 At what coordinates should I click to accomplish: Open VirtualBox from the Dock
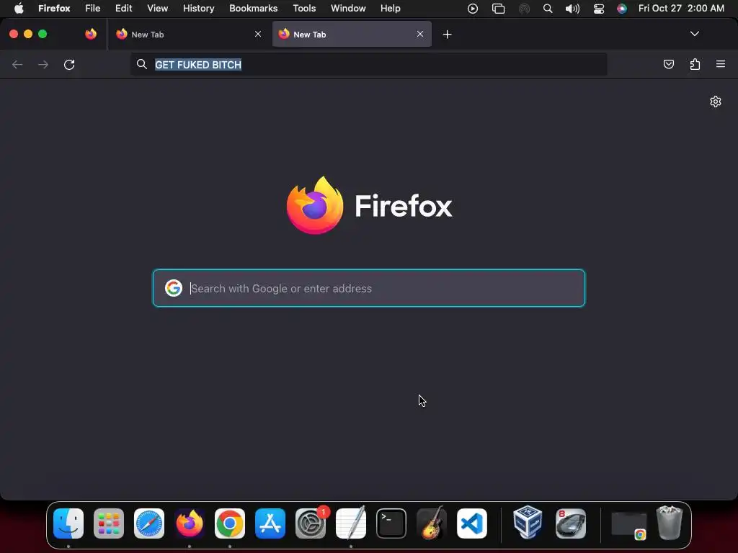pyautogui.click(x=528, y=523)
